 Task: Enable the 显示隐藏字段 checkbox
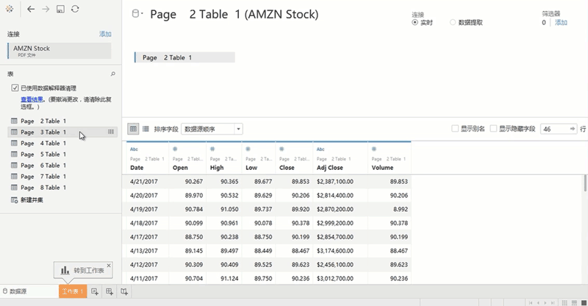click(x=493, y=129)
